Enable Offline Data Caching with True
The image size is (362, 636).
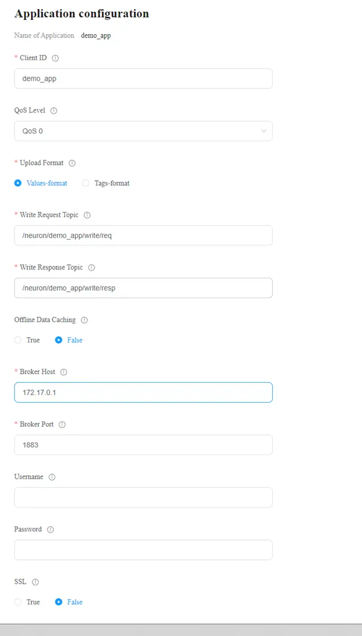(x=18, y=340)
